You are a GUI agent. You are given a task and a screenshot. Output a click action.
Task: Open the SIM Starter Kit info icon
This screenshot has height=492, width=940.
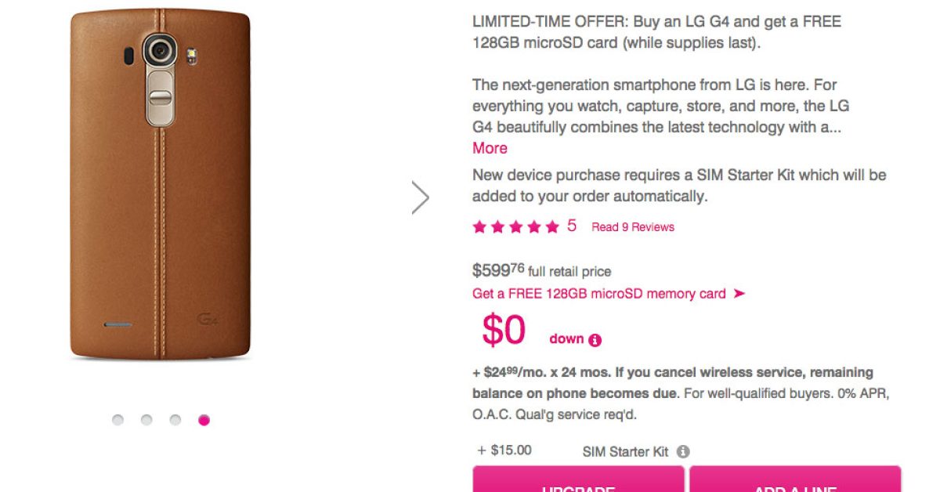click(x=683, y=451)
